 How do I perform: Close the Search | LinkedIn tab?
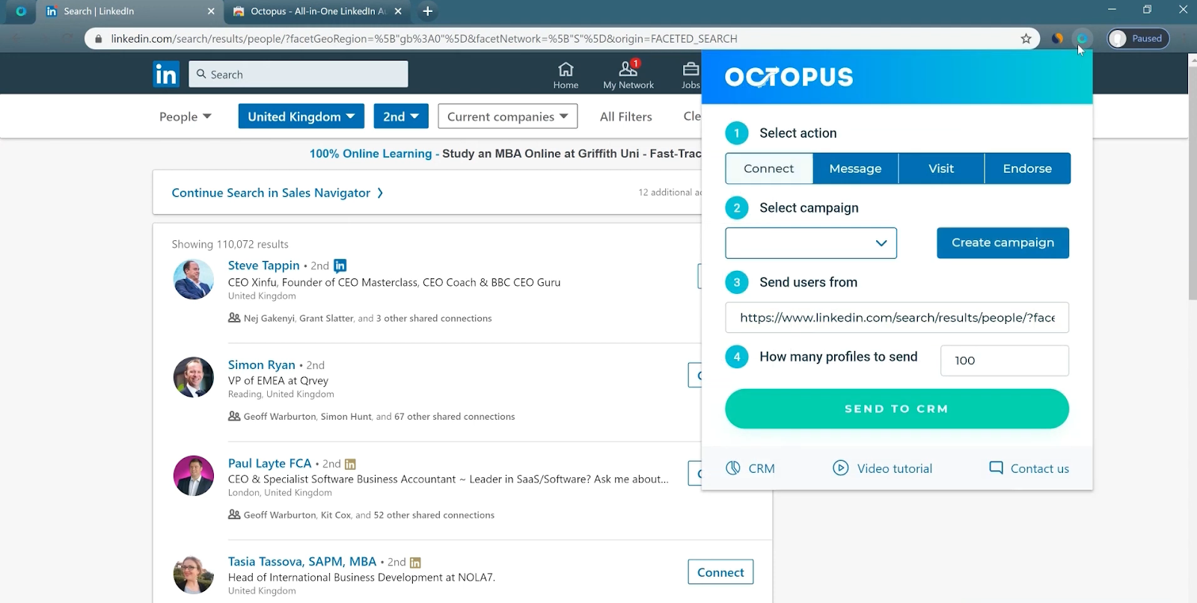(x=211, y=11)
